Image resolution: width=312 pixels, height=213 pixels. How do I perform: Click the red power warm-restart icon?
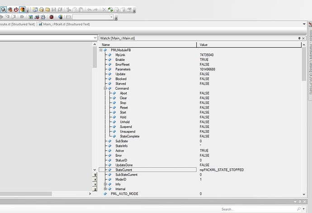pos(16,9)
